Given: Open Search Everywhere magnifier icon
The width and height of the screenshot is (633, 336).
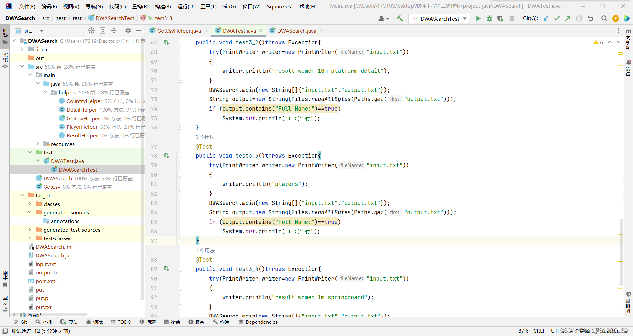Looking at the screenshot, I should click(604, 19).
